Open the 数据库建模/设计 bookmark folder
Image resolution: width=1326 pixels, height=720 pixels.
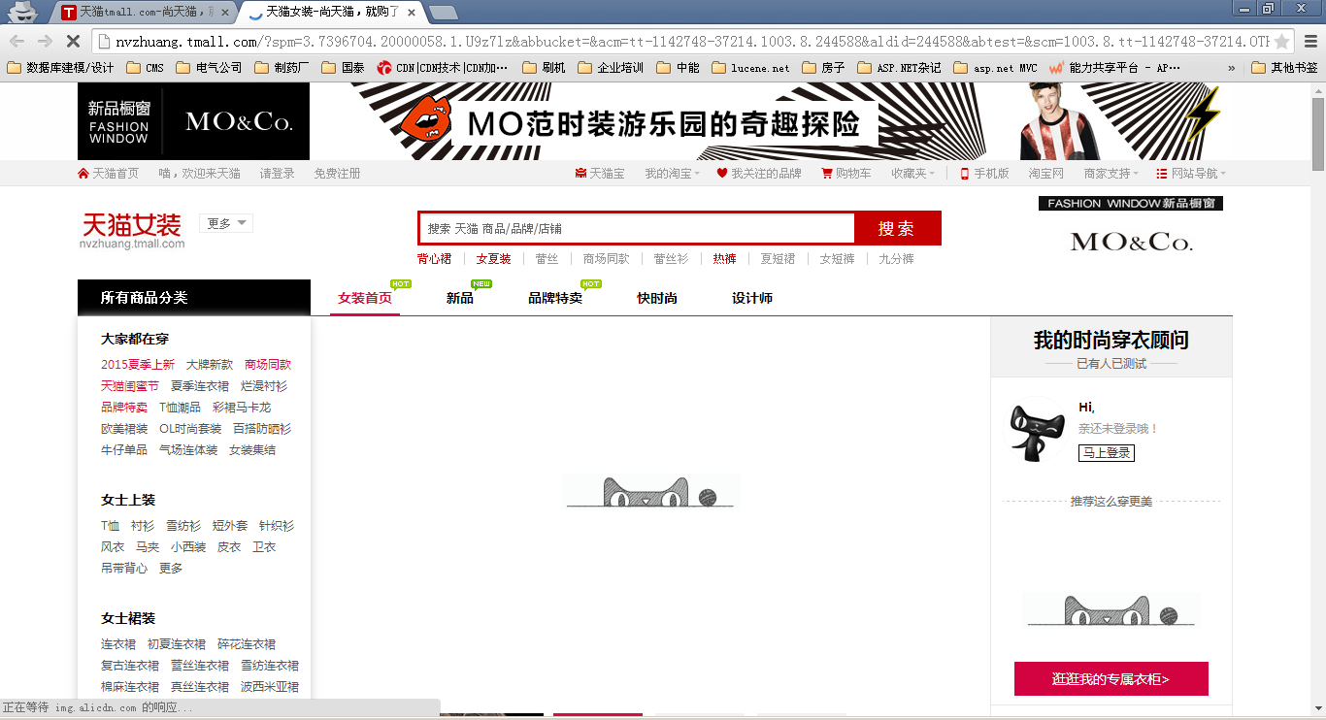60,68
